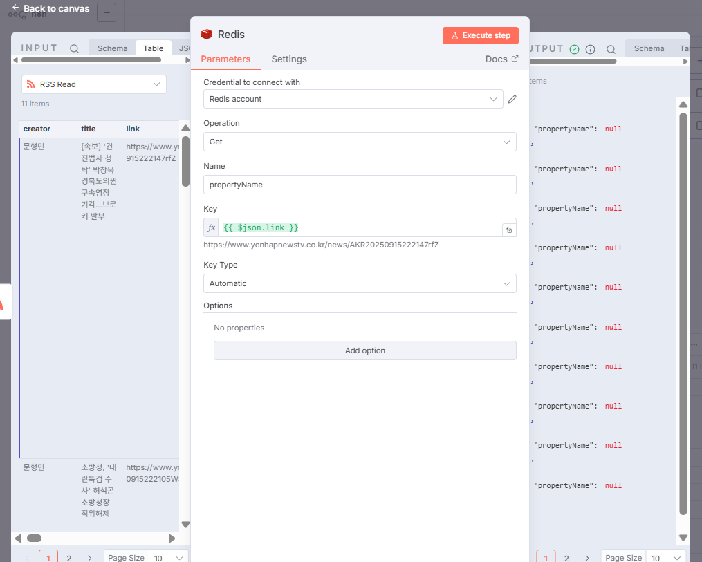
Task: Toggle fx expression mode on Key
Action: pos(212,227)
